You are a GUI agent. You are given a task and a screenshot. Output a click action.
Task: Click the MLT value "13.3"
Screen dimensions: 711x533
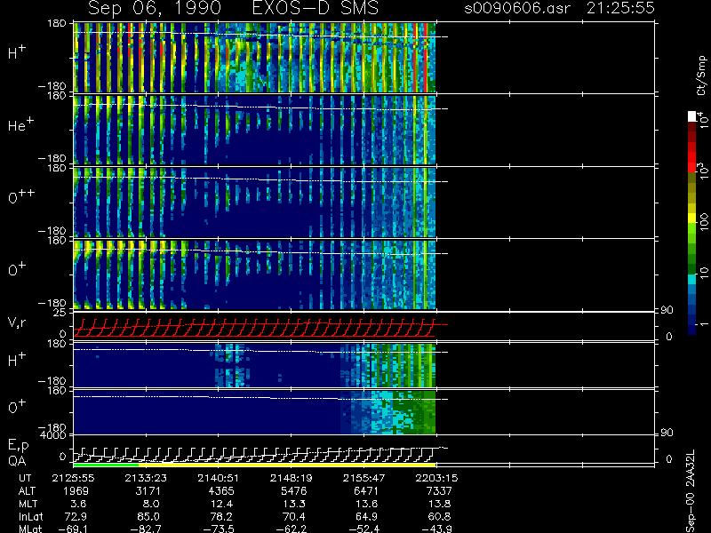[x=294, y=504]
